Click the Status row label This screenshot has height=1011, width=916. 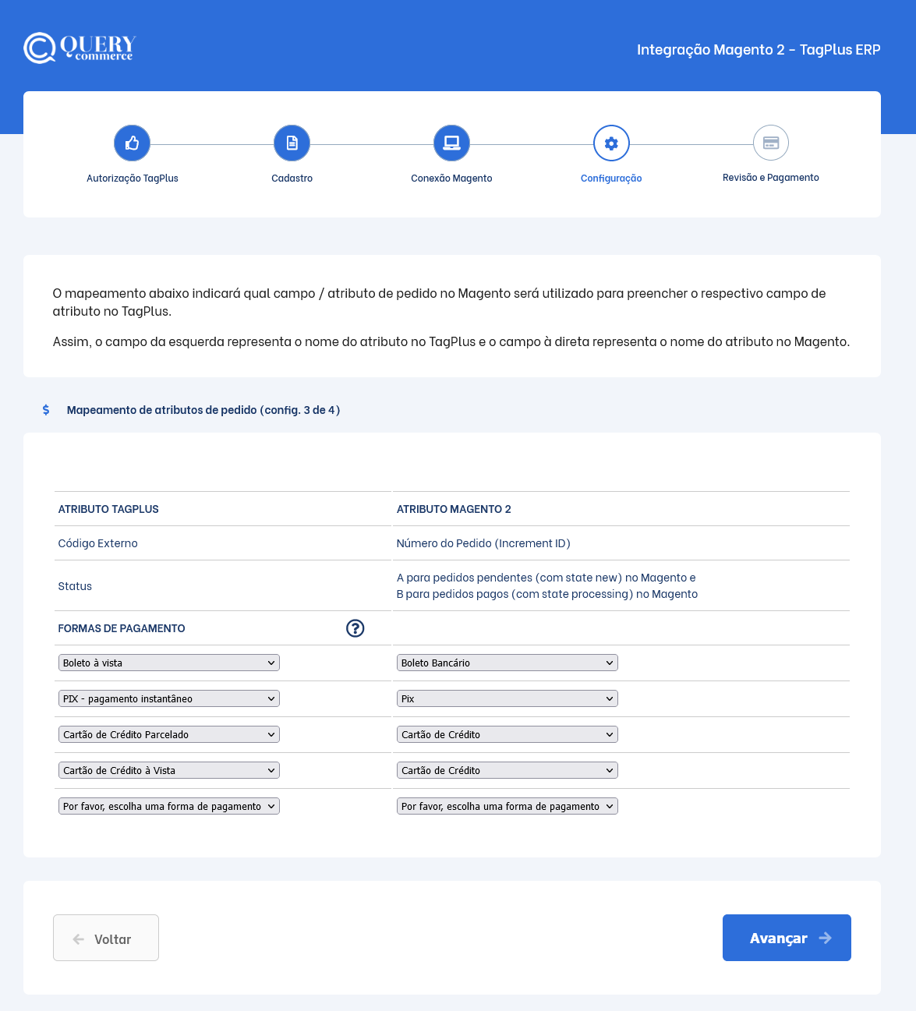pyautogui.click(x=75, y=586)
